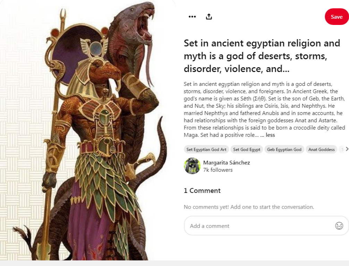This screenshot has height=266, width=349.
Task: Collapse the description with 'less'
Action: [x=270, y=135]
